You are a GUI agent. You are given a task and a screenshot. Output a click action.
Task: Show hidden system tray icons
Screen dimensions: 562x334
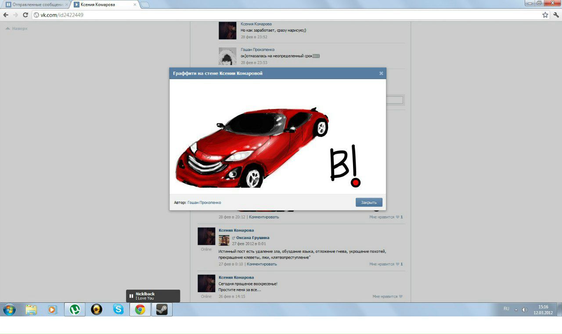(516, 309)
